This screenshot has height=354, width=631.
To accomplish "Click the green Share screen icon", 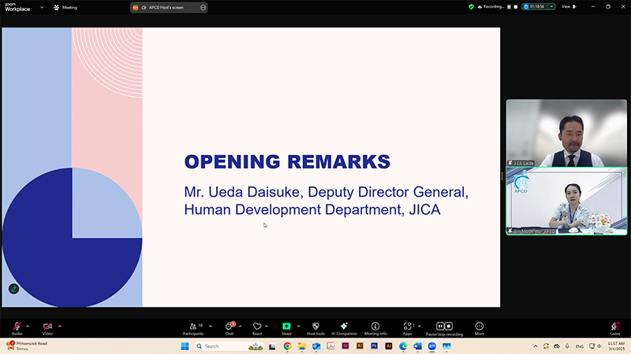I will point(286,326).
